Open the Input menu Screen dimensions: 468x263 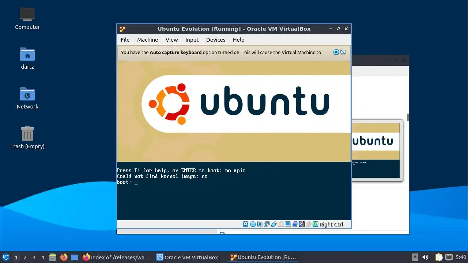(192, 40)
